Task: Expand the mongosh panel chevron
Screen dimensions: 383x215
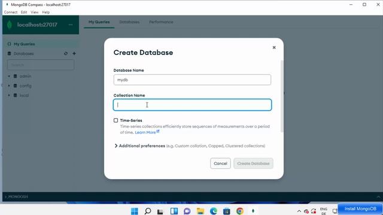Action: coord(378,196)
